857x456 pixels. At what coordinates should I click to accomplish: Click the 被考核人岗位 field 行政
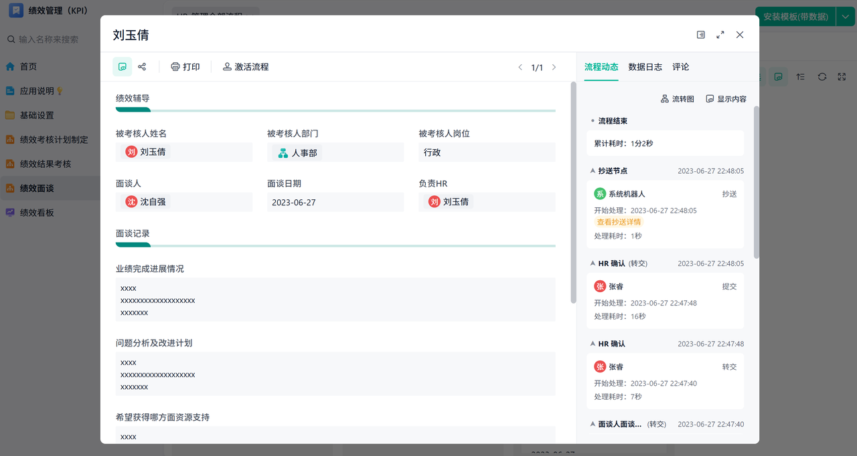coord(487,152)
